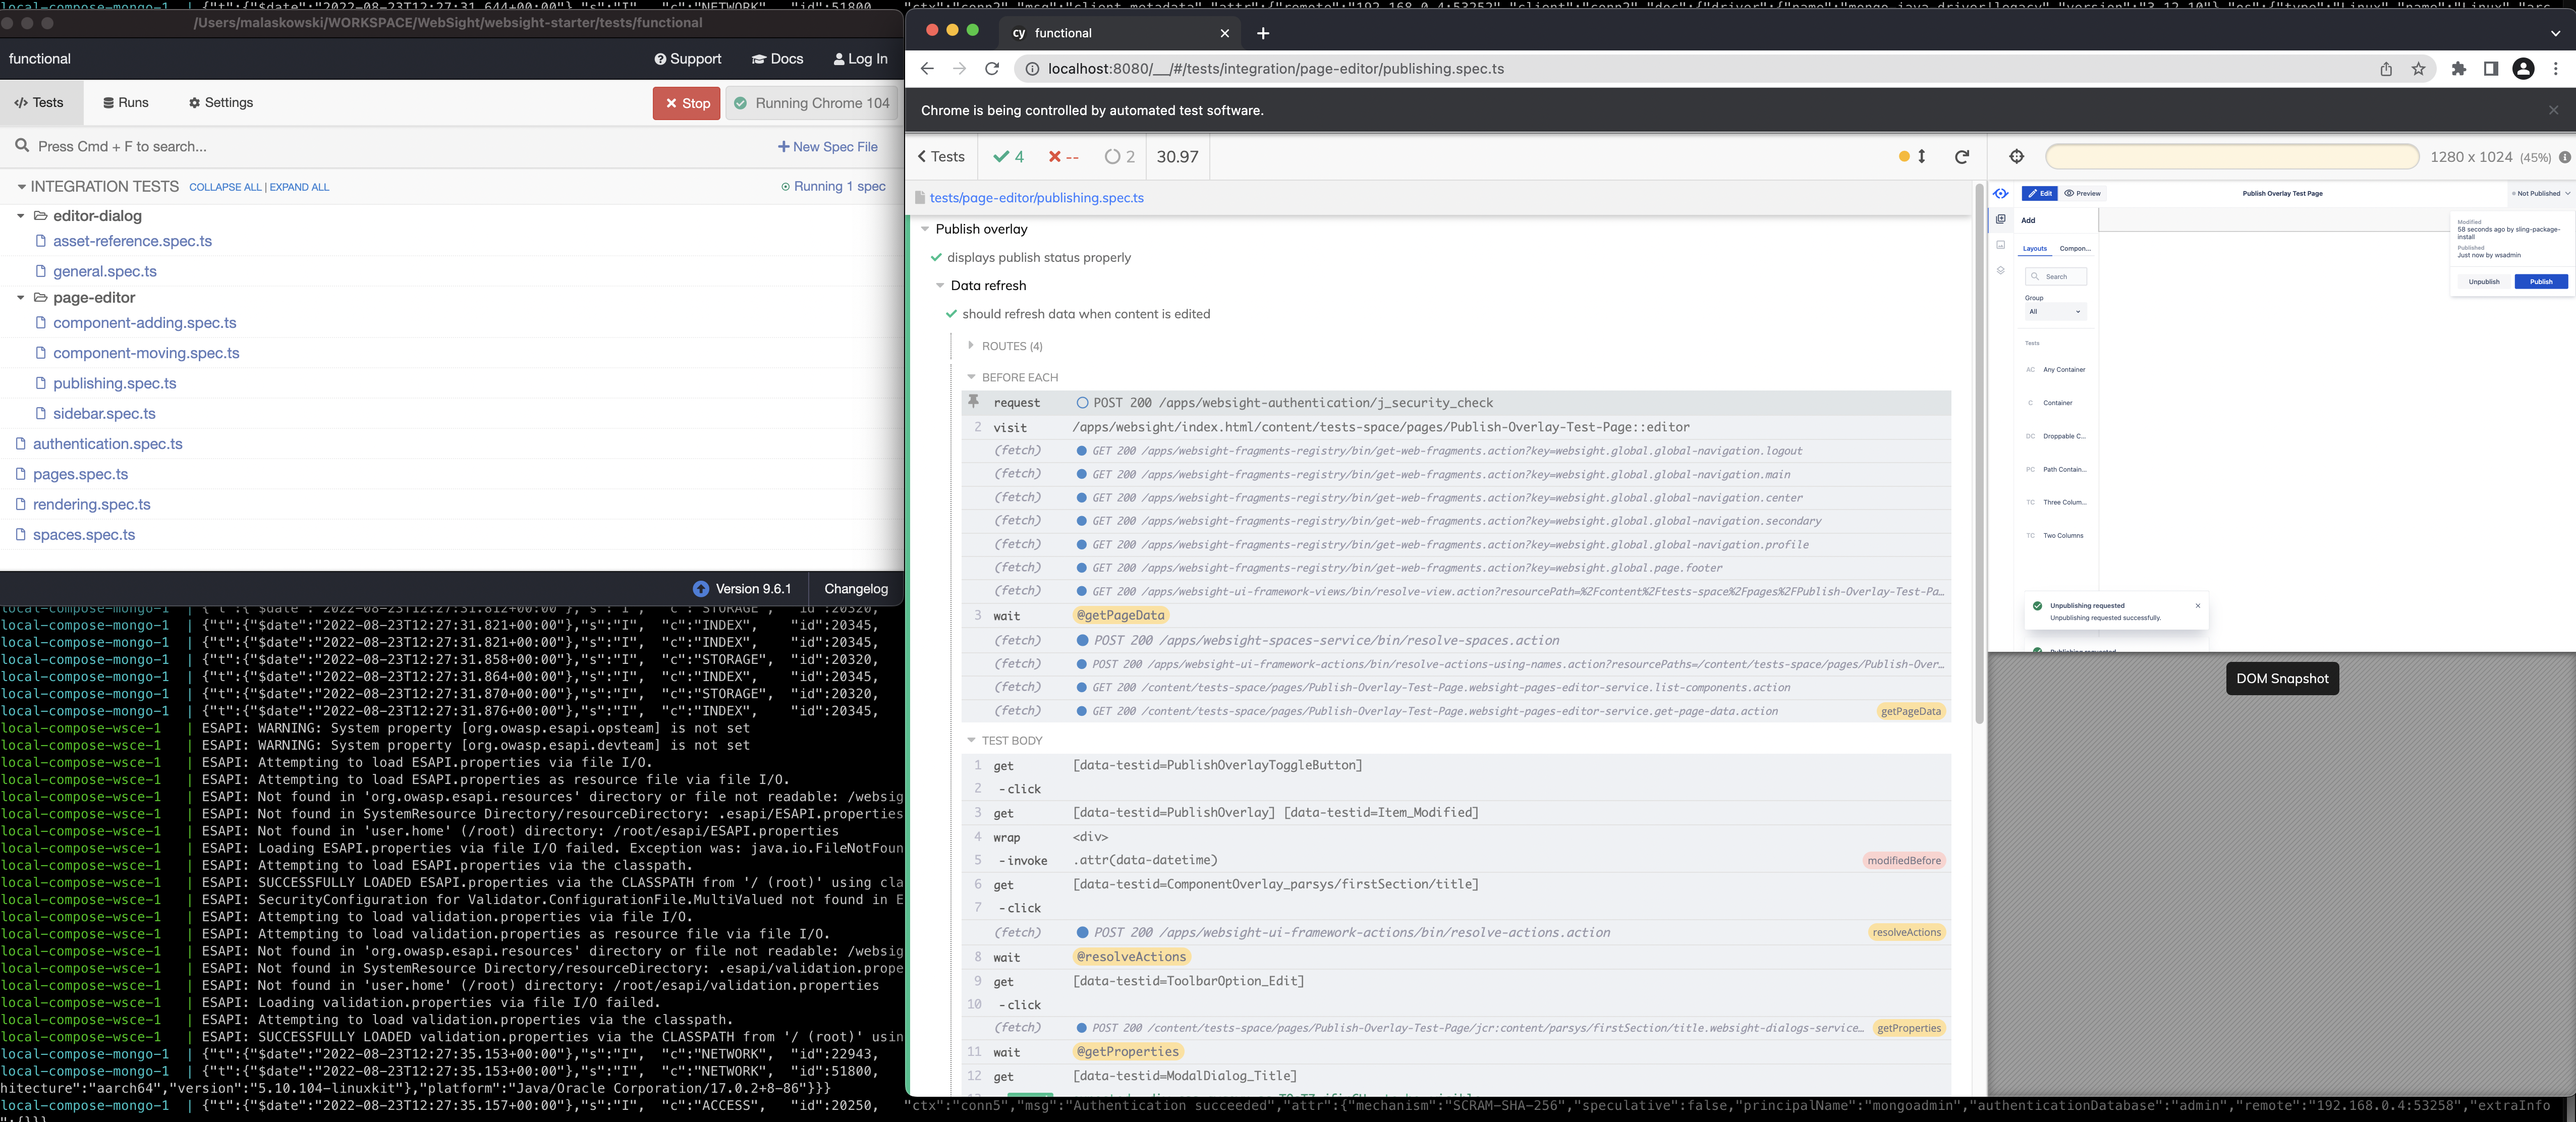Screen dimensions: 2576x1122
Task: Click the search magnifier in Cypress spec list
Action: click(22, 146)
